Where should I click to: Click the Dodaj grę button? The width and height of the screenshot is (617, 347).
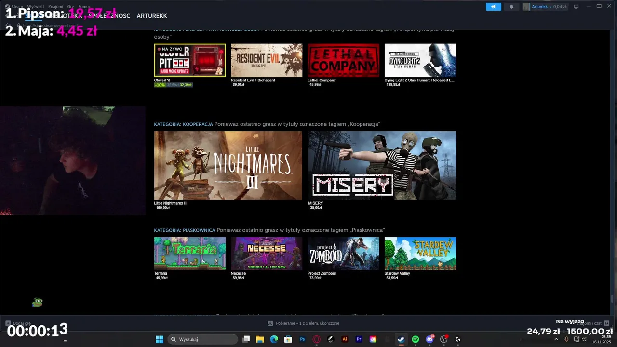(x=18, y=323)
